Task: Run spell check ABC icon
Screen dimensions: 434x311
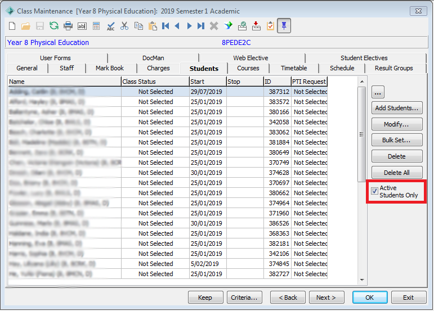Action: click(110, 26)
